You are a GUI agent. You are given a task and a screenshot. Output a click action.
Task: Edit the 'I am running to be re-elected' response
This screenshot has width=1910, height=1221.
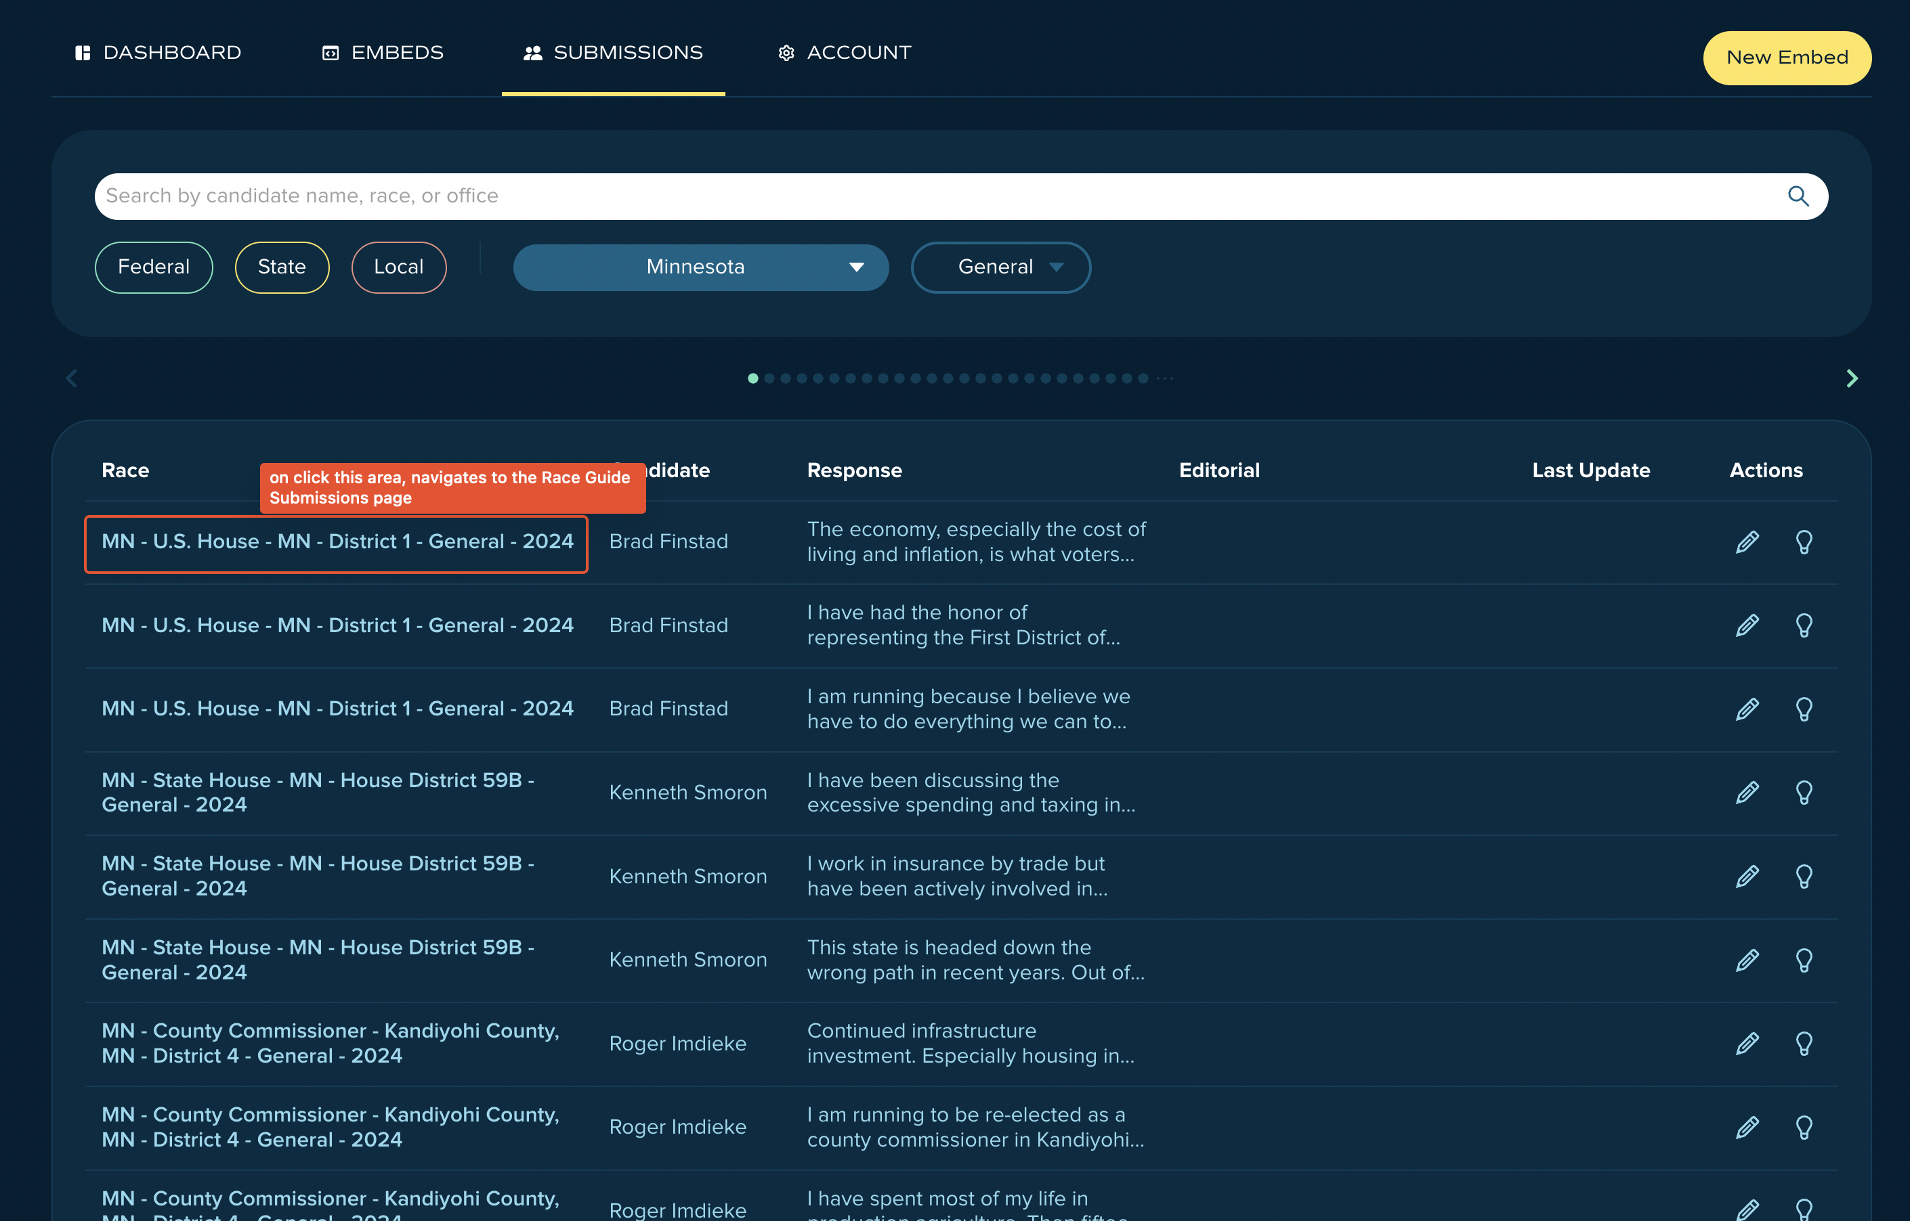[1747, 1128]
